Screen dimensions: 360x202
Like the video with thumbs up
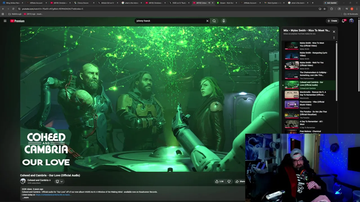point(219,182)
